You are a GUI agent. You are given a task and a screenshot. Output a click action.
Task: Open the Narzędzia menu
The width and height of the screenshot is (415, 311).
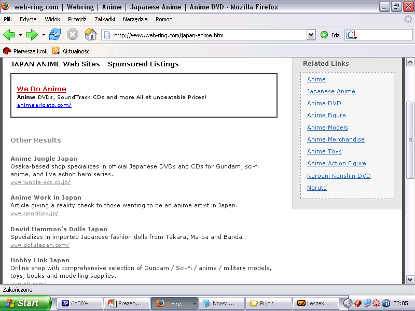click(135, 19)
